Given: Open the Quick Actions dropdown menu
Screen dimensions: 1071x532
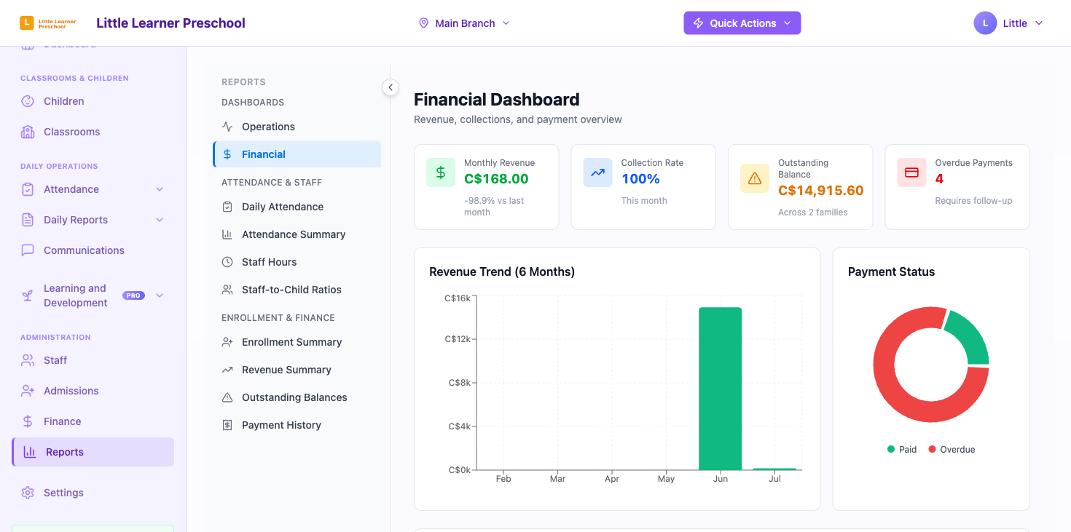Looking at the screenshot, I should (742, 23).
